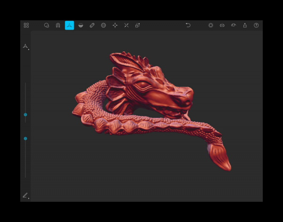Screen dimensions: 283x222
Task: Open the gallery grid menu
Action: pos(26,25)
